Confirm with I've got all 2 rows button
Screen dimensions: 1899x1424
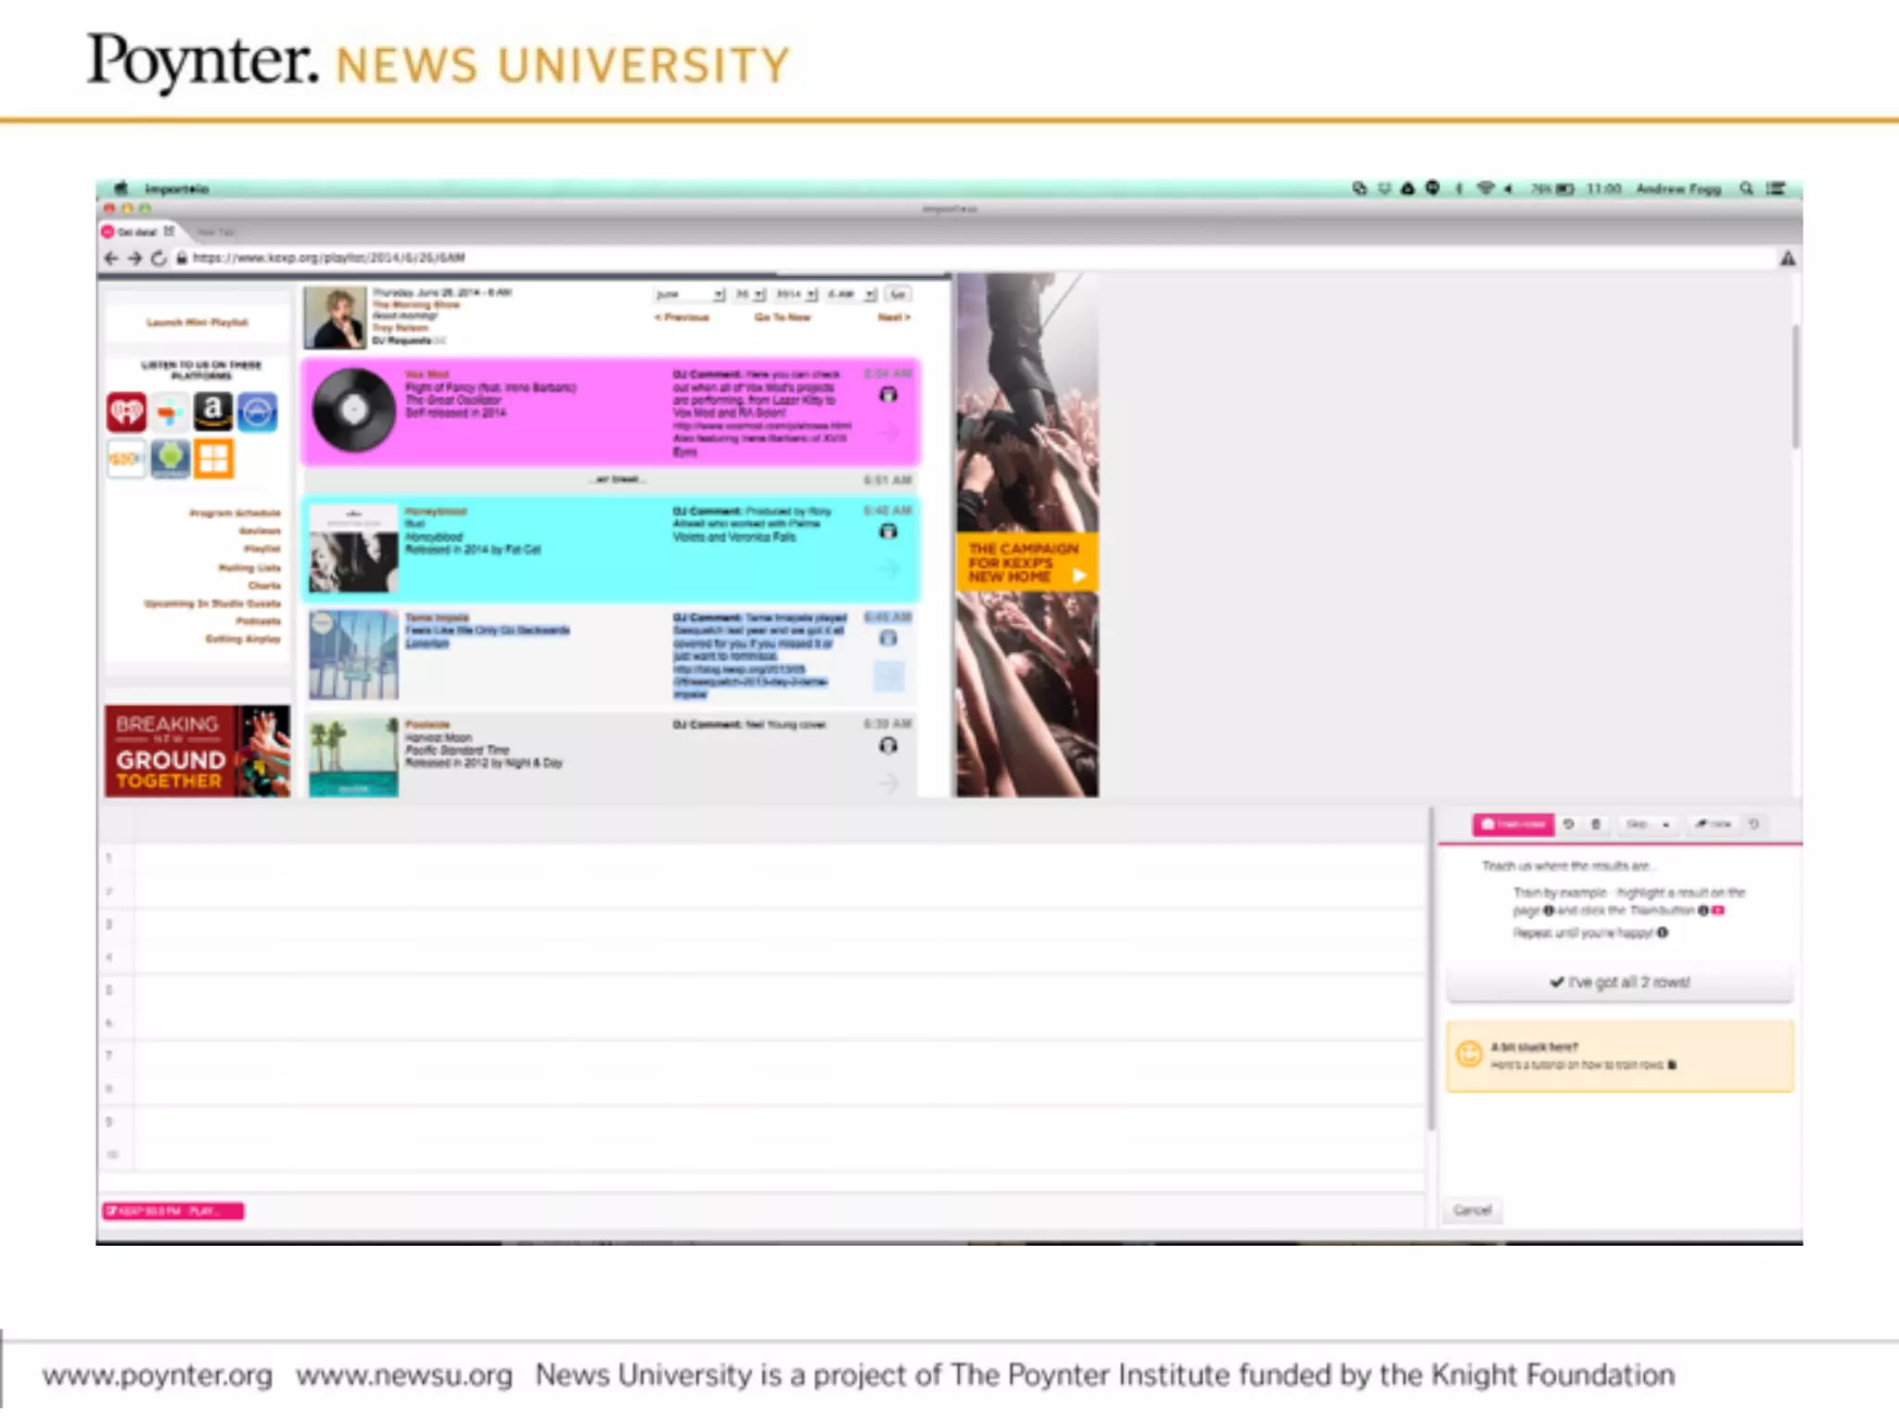[1619, 983]
